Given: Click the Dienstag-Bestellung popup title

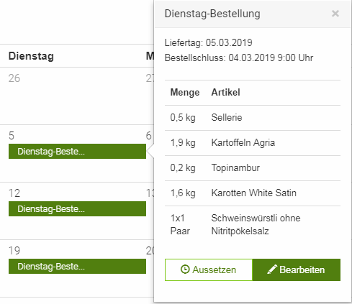Looking at the screenshot, I should coord(212,14).
